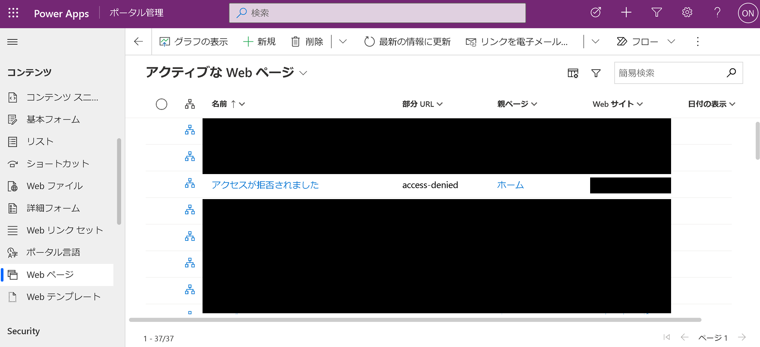This screenshot has width=760, height=347.
Task: Open the ホーム parent page link
Action: (x=510, y=185)
